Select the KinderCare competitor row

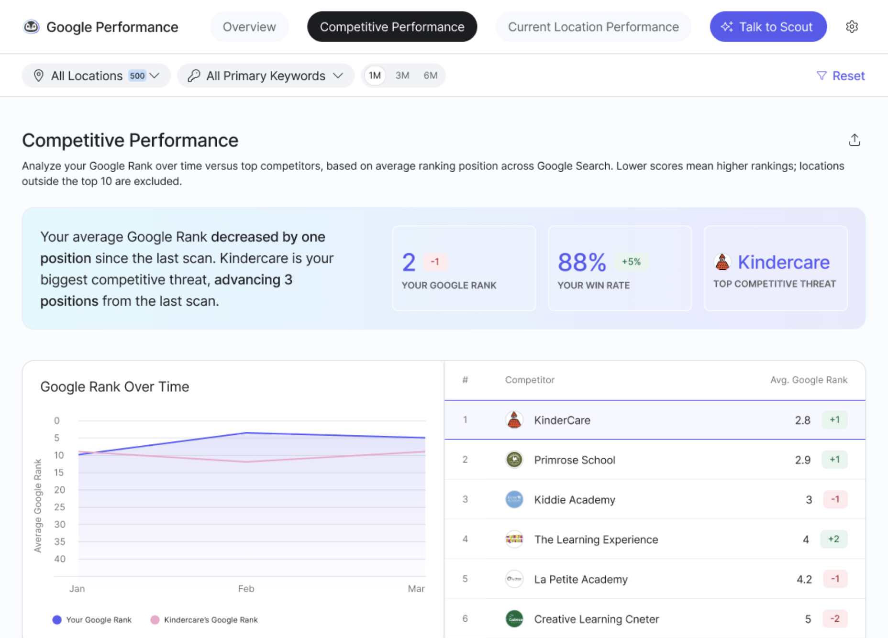click(655, 420)
